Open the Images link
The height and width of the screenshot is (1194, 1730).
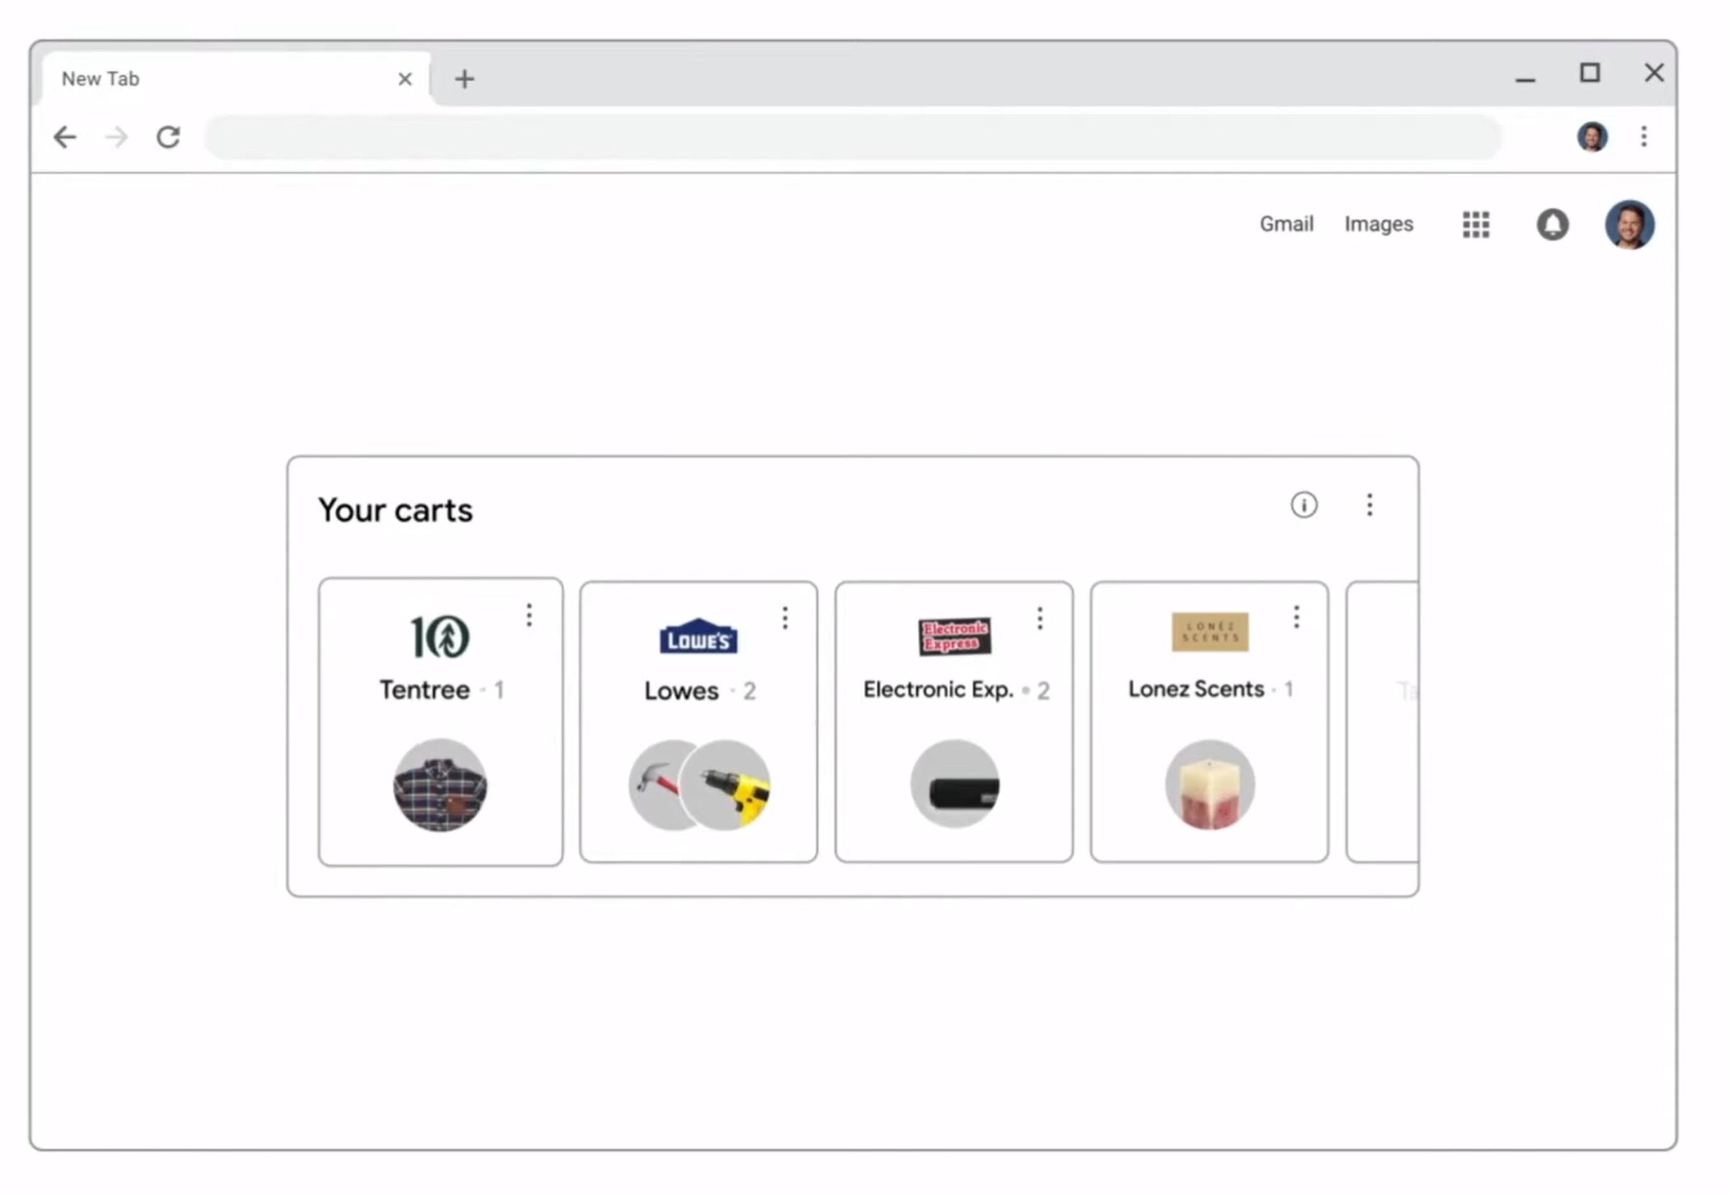pyautogui.click(x=1379, y=223)
